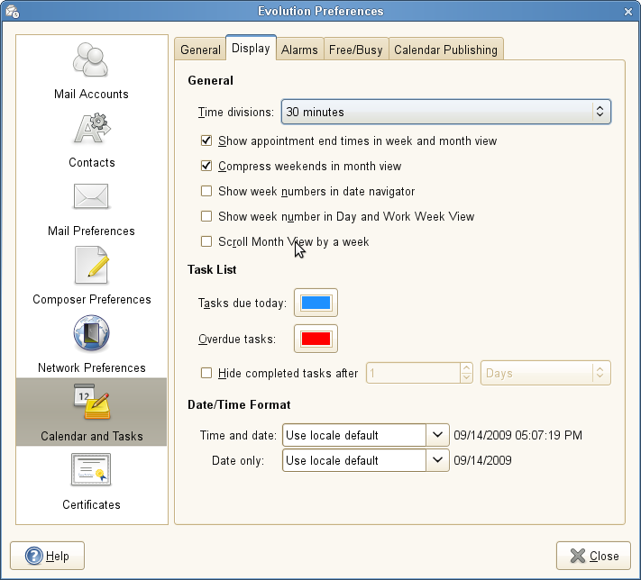Enable Show week numbers in date navigator
Screen dimensions: 641x580
click(206, 191)
